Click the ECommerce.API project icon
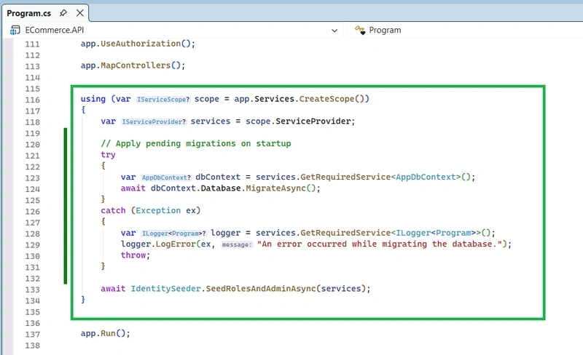The height and width of the screenshot is (355, 583). [15, 30]
